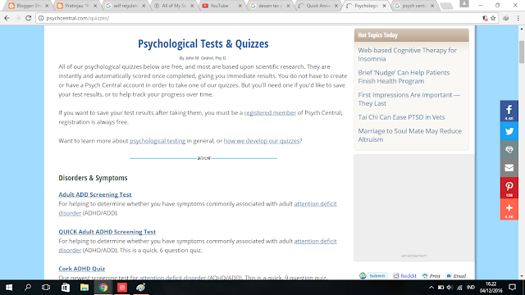Share page via Facebook sidebar icon

(x=509, y=111)
